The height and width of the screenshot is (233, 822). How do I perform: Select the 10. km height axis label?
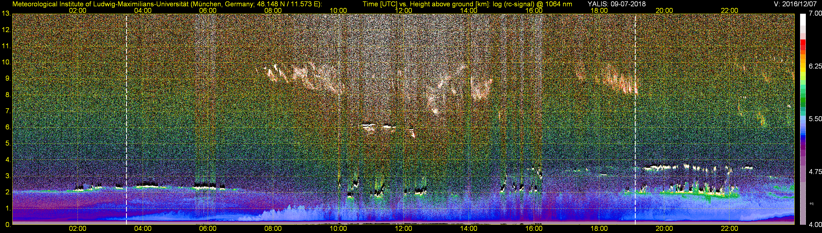coord(6,62)
